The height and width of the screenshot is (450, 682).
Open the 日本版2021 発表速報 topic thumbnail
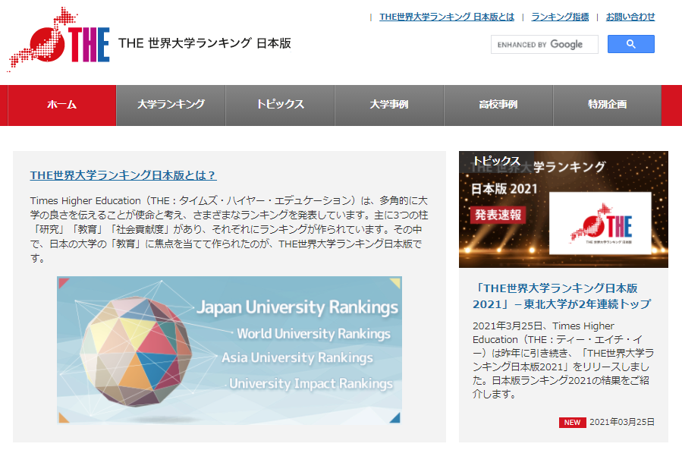click(563, 209)
